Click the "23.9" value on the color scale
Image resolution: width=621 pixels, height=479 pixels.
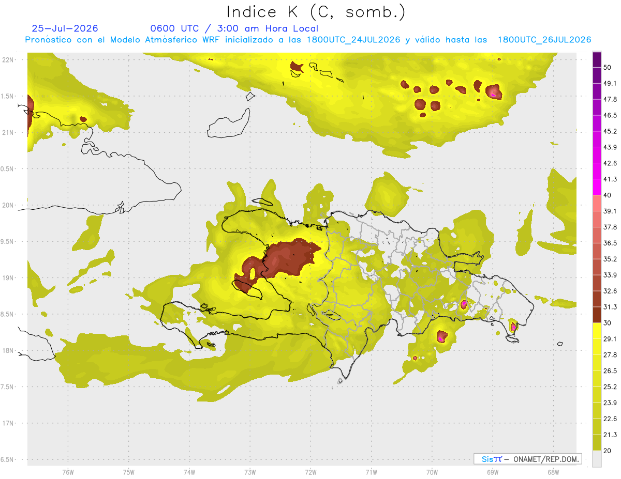coord(610,403)
